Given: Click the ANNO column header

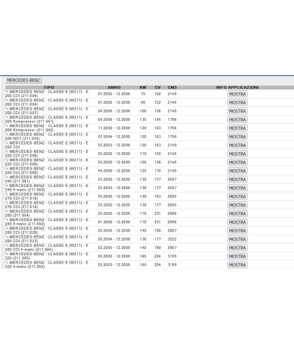Looking at the screenshot, I should [114, 87].
